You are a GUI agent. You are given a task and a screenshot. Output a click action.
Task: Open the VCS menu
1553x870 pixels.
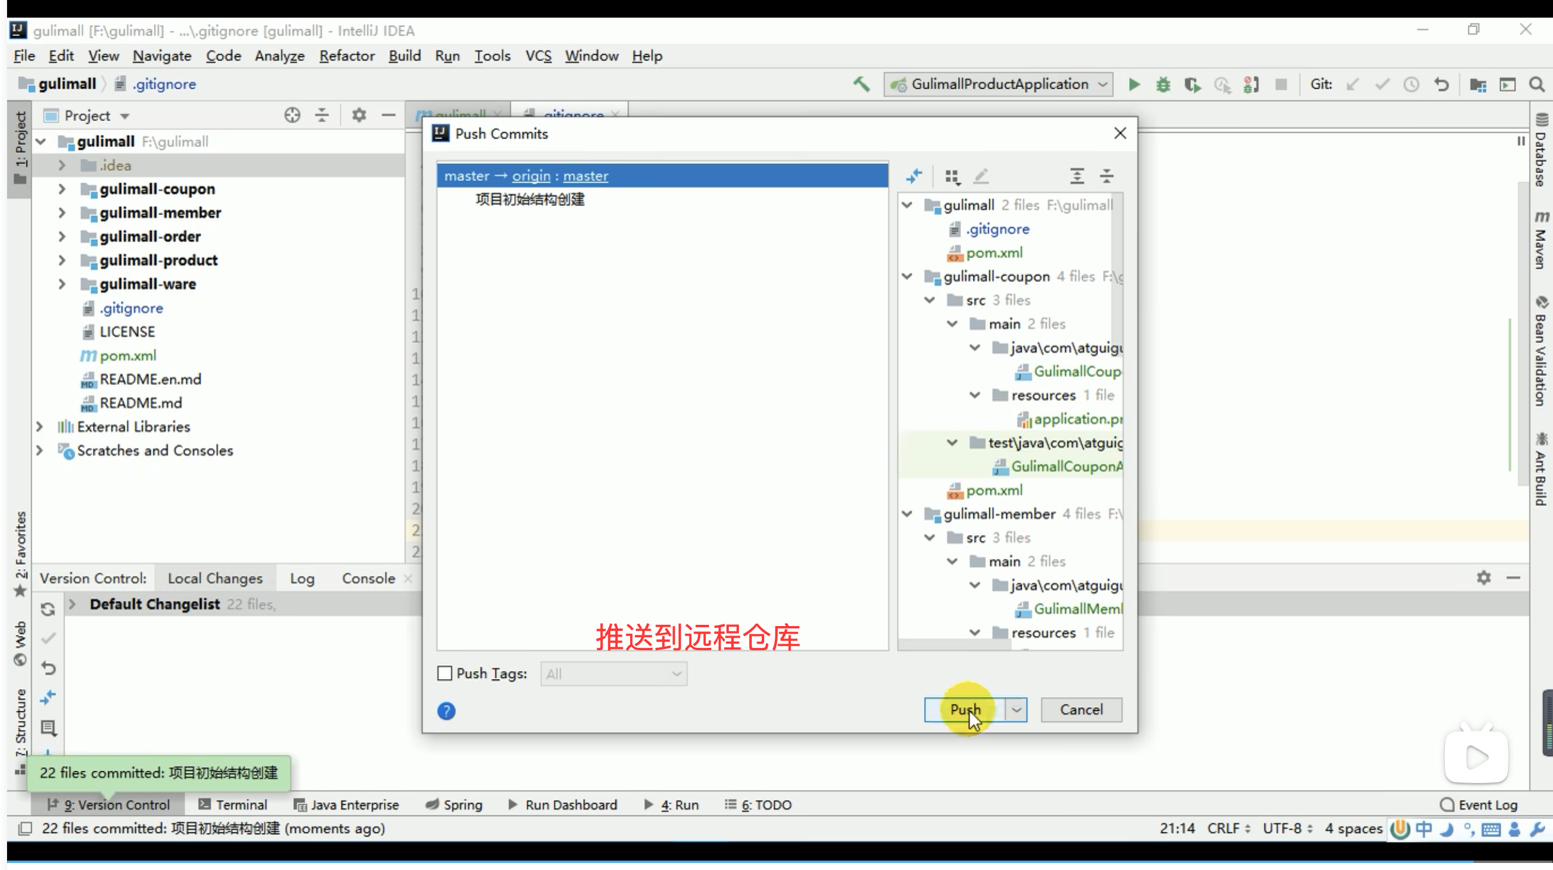click(x=538, y=55)
